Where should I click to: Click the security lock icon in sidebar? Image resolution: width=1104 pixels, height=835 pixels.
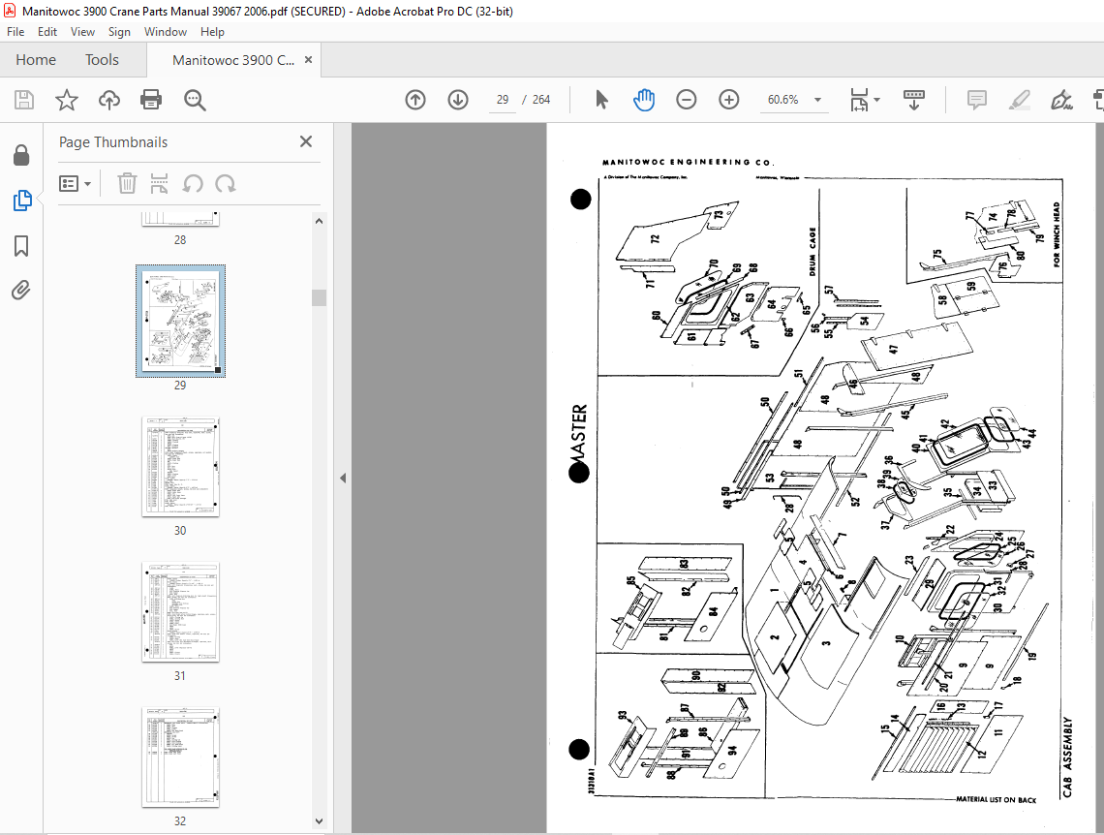(x=21, y=155)
